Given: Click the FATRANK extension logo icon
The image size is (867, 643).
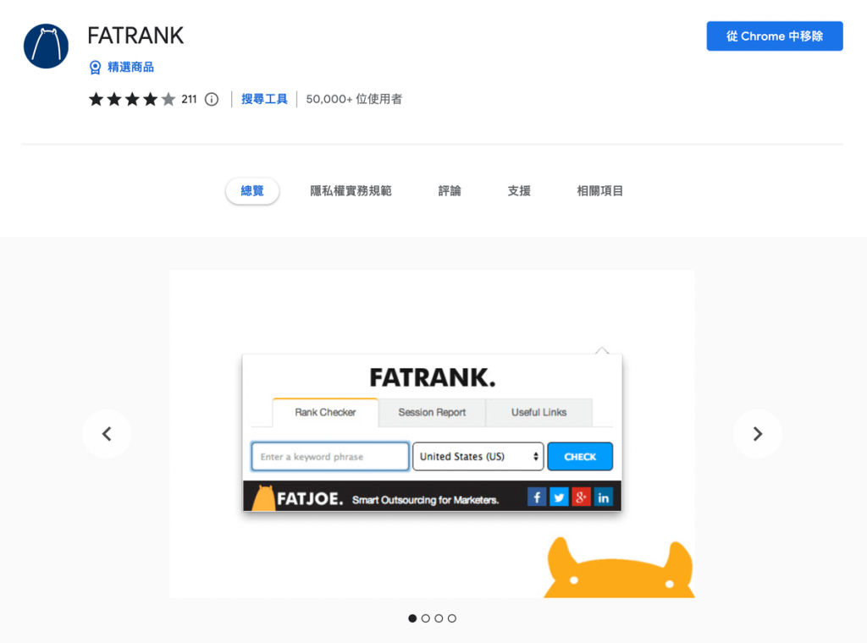Looking at the screenshot, I should 46,46.
